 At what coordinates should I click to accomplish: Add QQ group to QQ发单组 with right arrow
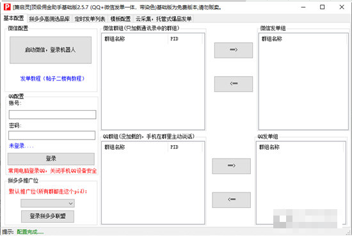click(x=232, y=166)
